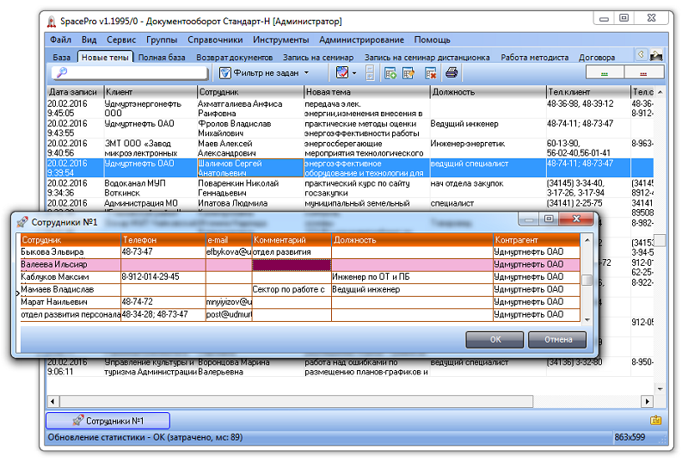
Task: Open the Администрирование menu
Action: [x=361, y=40]
